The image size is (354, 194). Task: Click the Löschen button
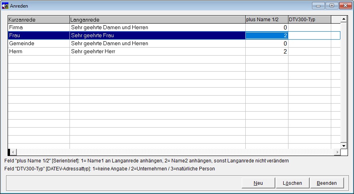(x=292, y=183)
